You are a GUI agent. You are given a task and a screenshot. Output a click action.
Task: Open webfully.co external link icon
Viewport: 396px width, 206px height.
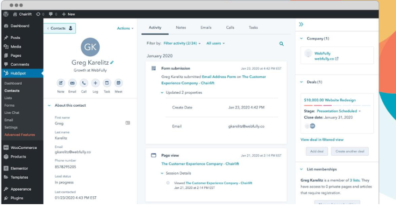(x=337, y=59)
